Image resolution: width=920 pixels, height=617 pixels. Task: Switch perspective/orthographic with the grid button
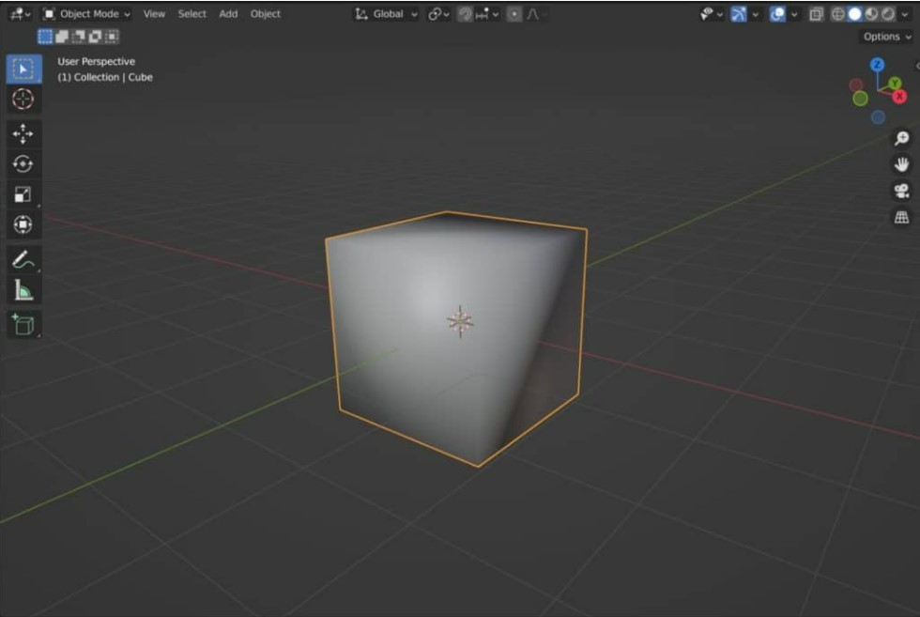point(901,218)
